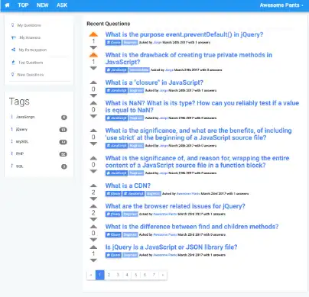Image resolution: width=309 pixels, height=297 pixels.
Task: Upvote the find and children methods question
Action: [93, 226]
